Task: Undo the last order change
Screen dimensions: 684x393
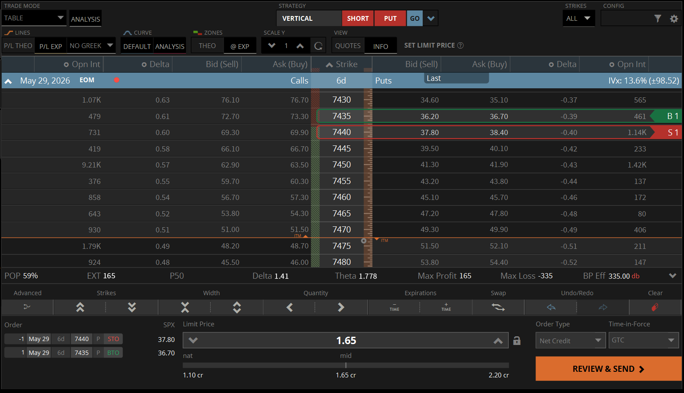Action: point(551,307)
